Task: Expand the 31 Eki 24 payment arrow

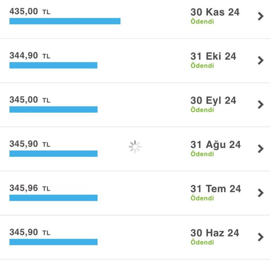Action: tap(261, 60)
